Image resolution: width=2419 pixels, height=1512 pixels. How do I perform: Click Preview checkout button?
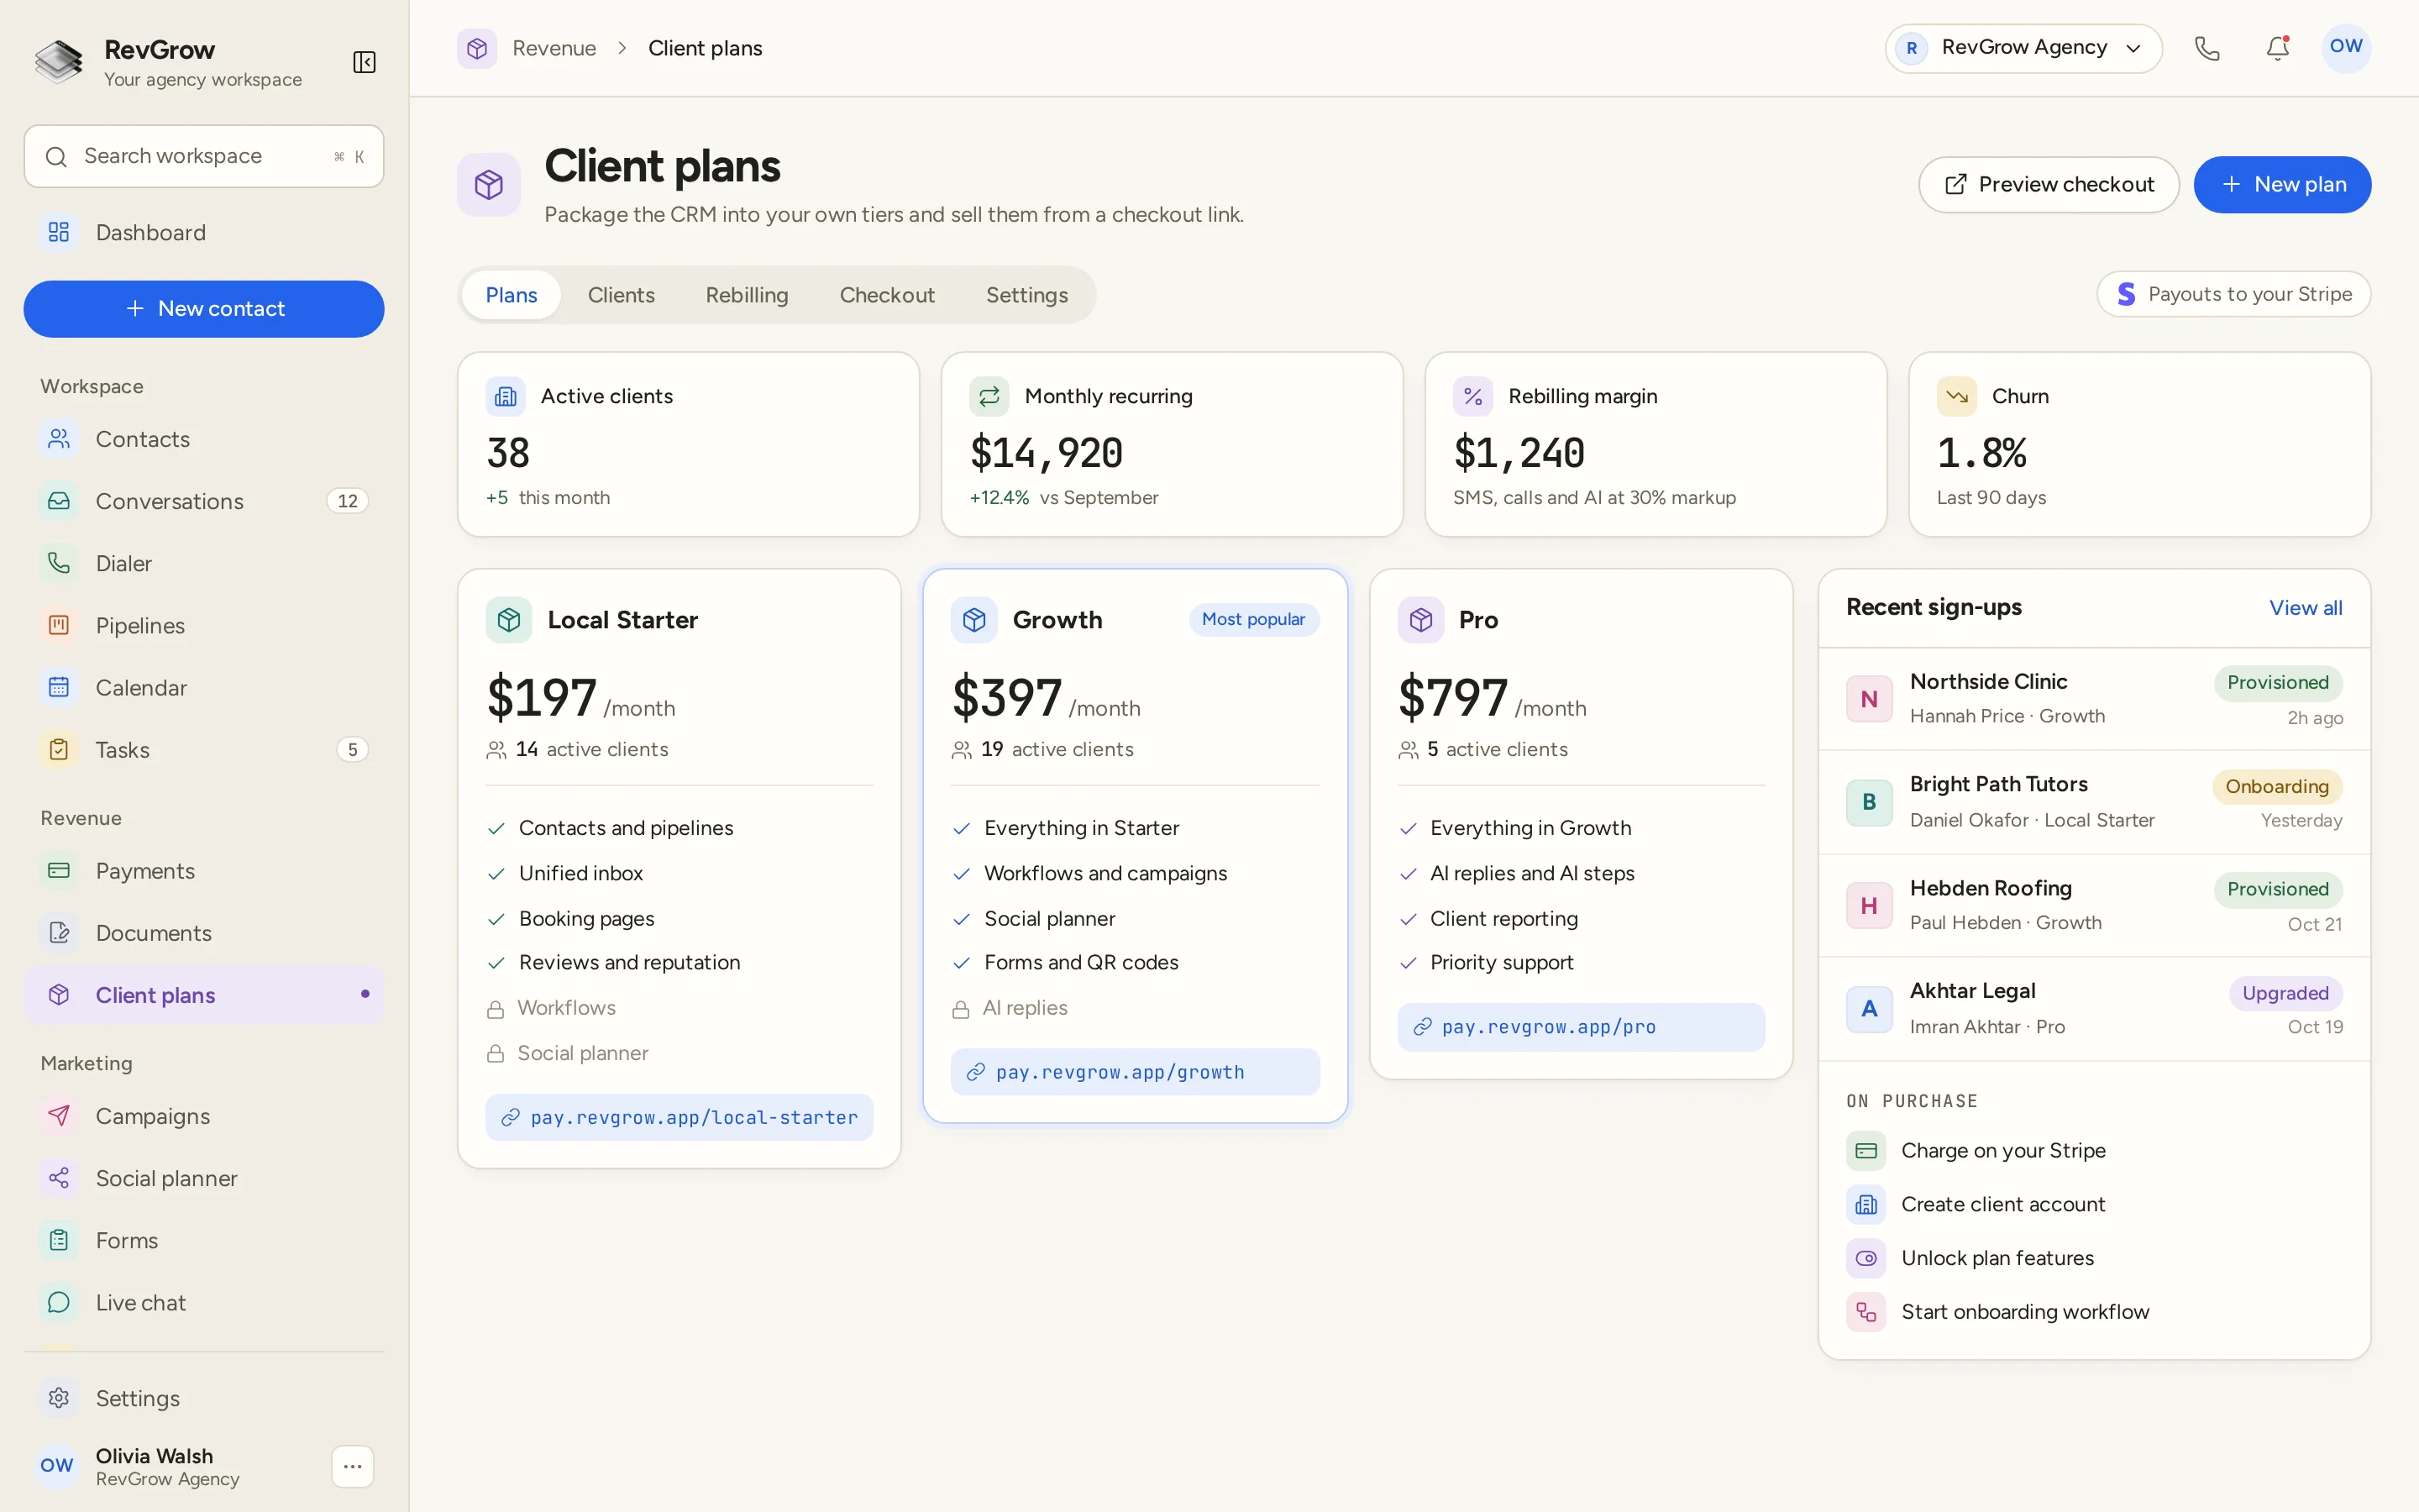coord(2048,184)
